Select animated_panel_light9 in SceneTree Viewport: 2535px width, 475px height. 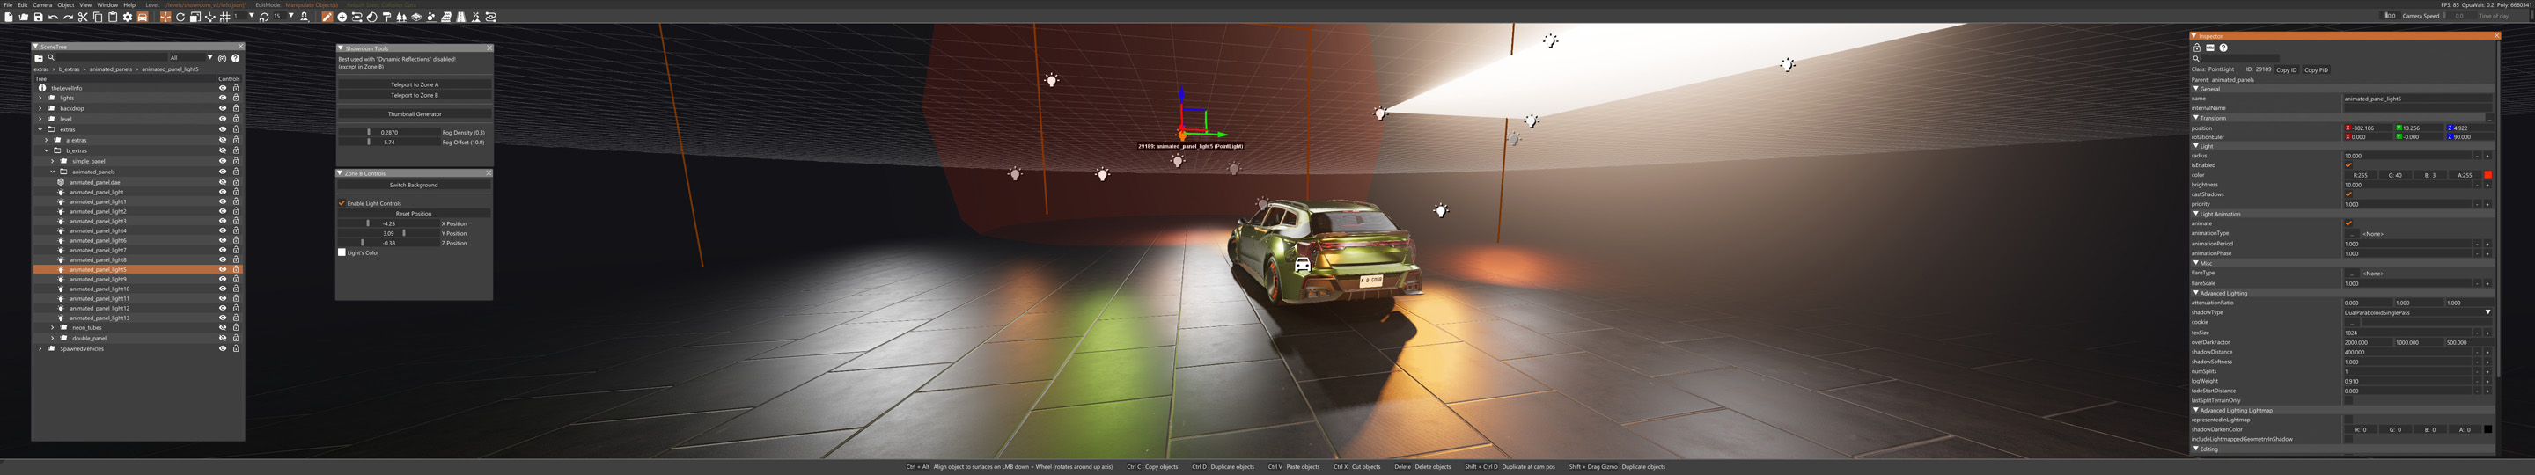coord(98,280)
